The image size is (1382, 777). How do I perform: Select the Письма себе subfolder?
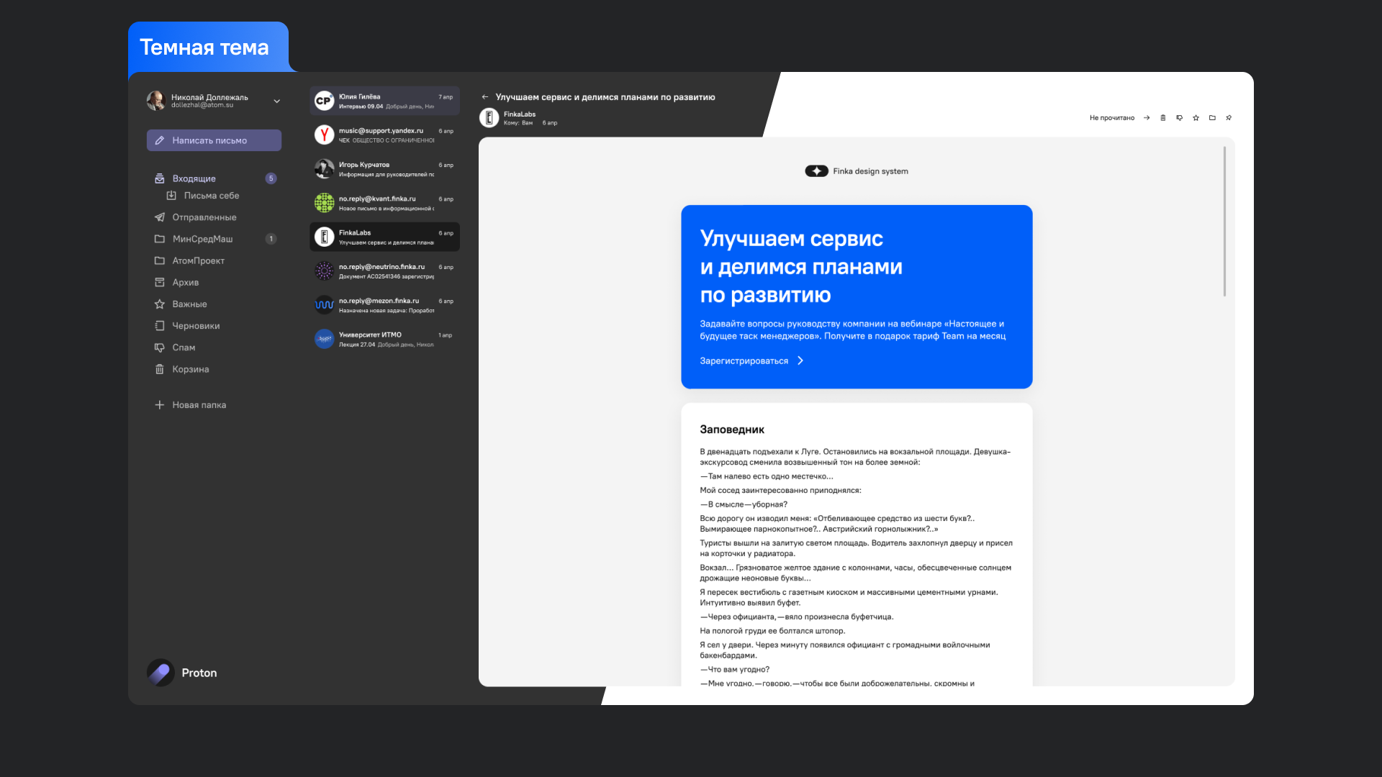pos(211,196)
